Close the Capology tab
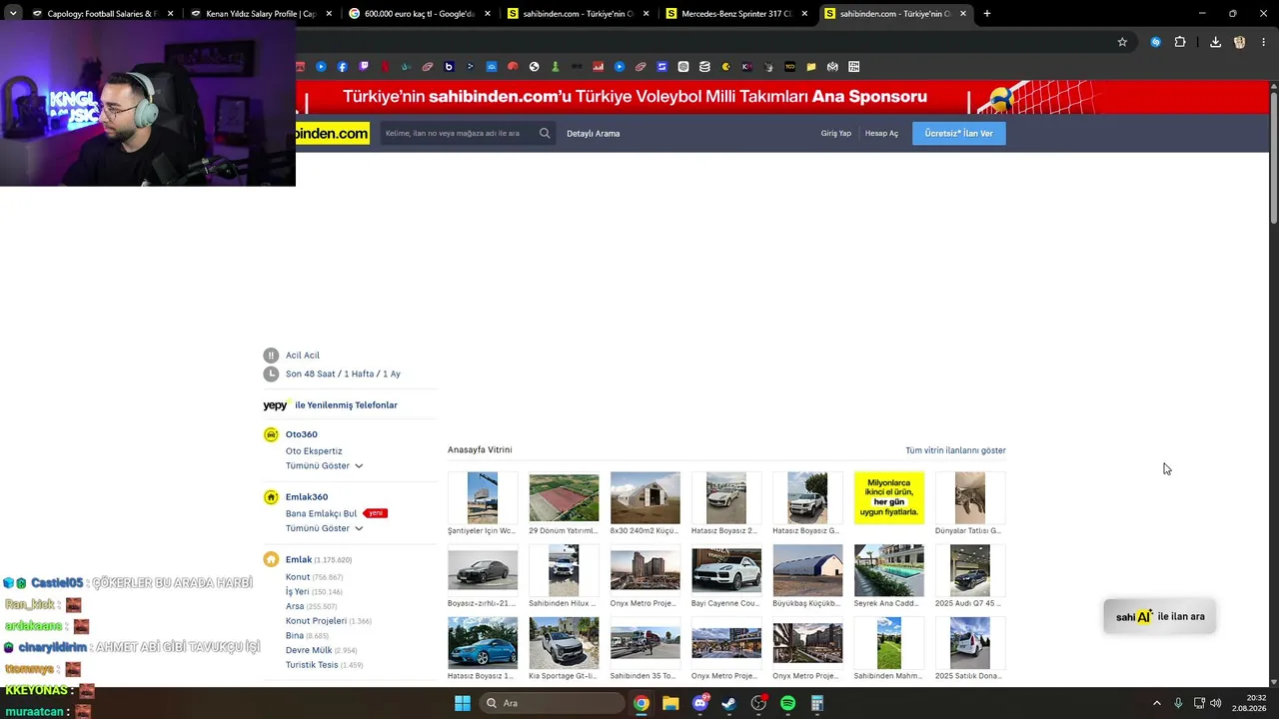The image size is (1279, 719). (171, 14)
